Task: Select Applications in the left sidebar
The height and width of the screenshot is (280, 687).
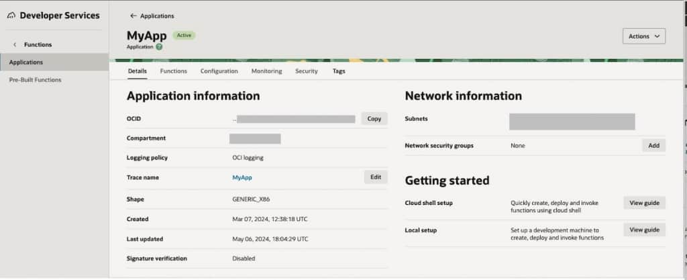Action: pos(26,62)
